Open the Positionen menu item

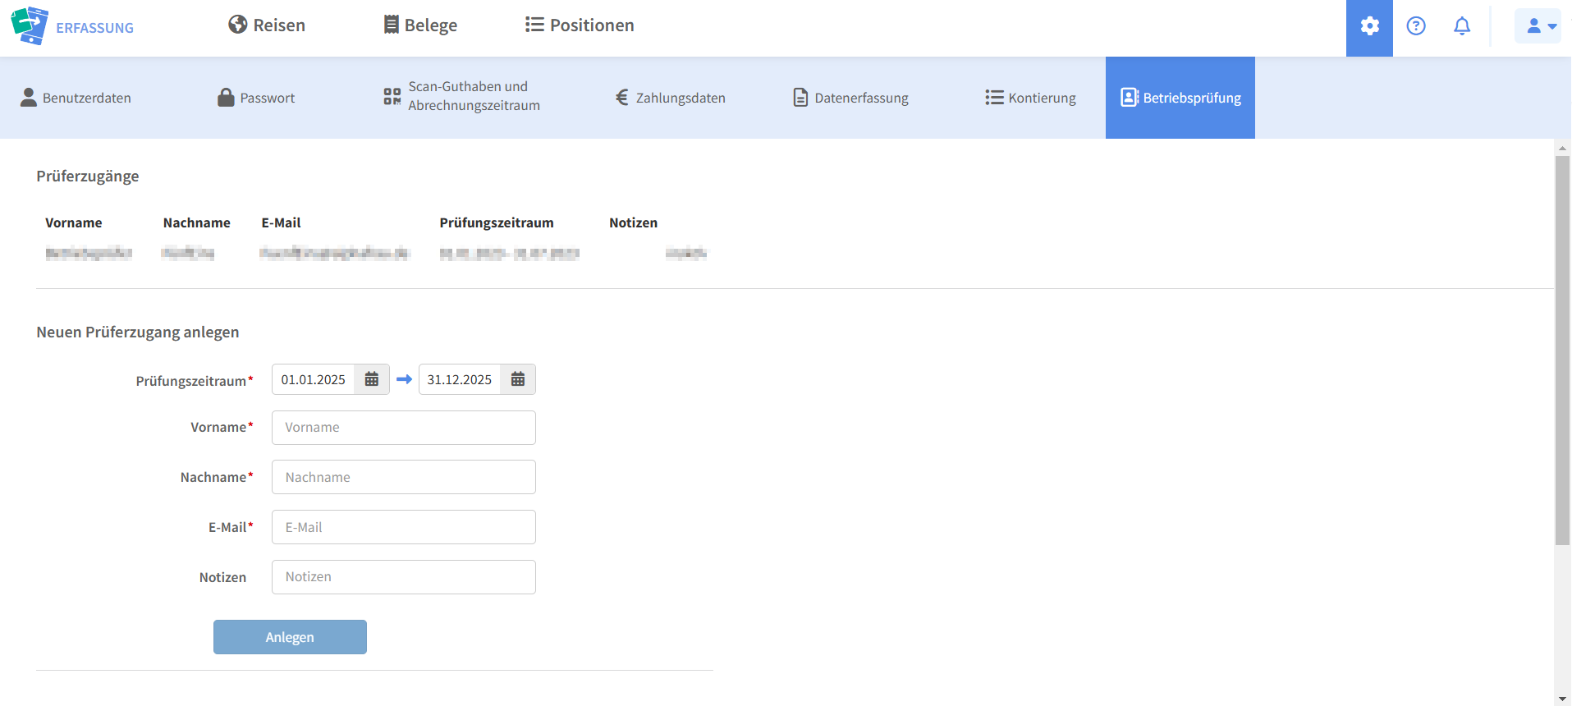coord(580,25)
